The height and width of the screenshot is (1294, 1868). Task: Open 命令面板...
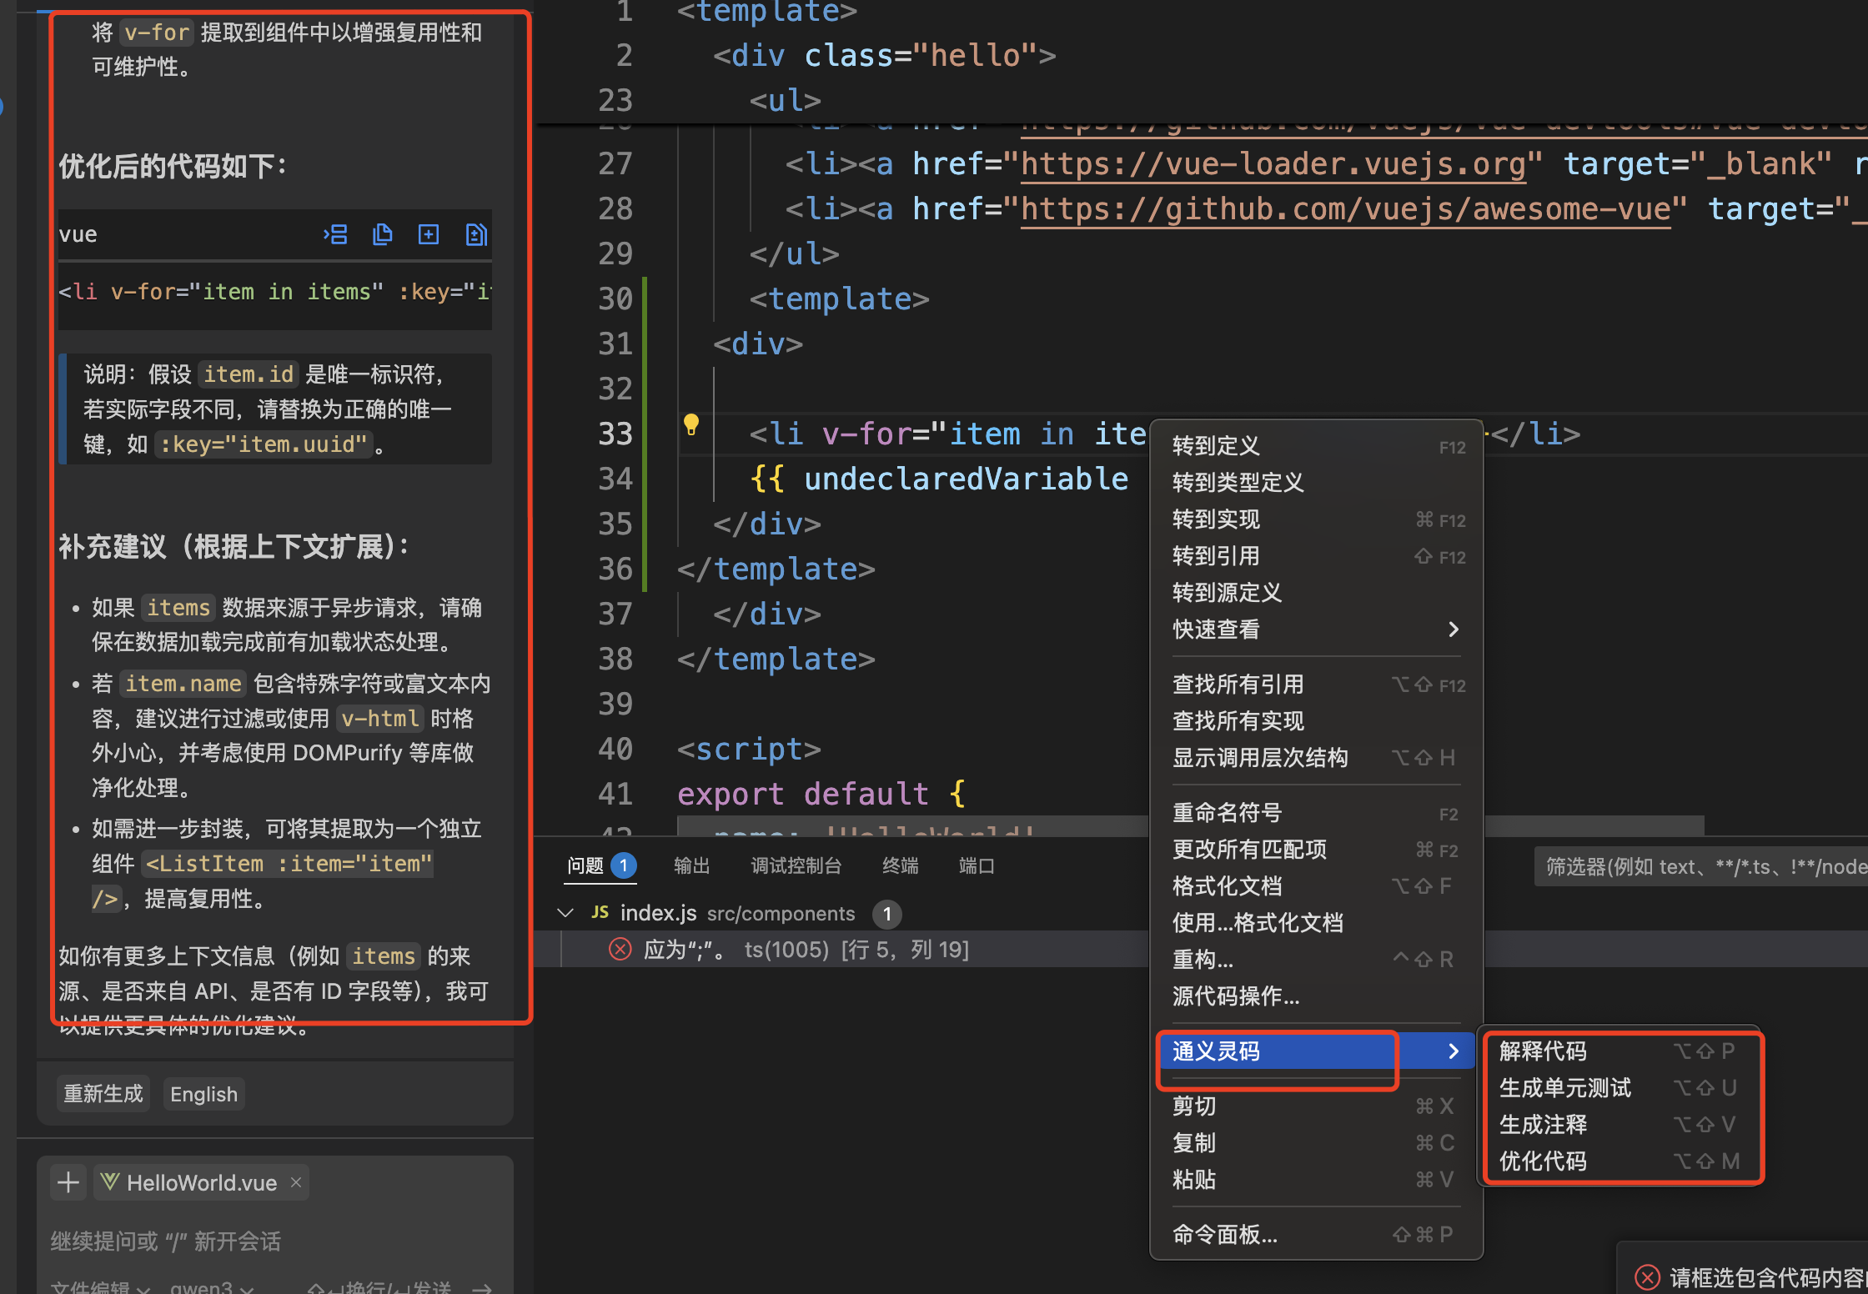pos(1316,1235)
